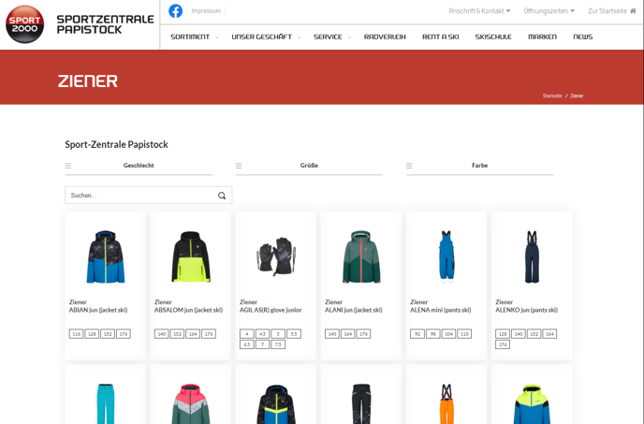Click the Startseite breadcrumb link
The height and width of the screenshot is (424, 644).
tap(552, 95)
